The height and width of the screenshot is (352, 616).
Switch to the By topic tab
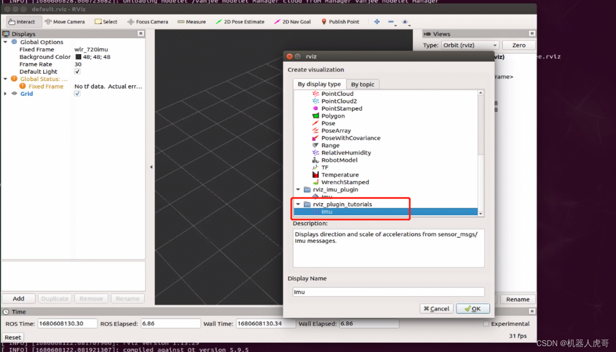pyautogui.click(x=362, y=84)
